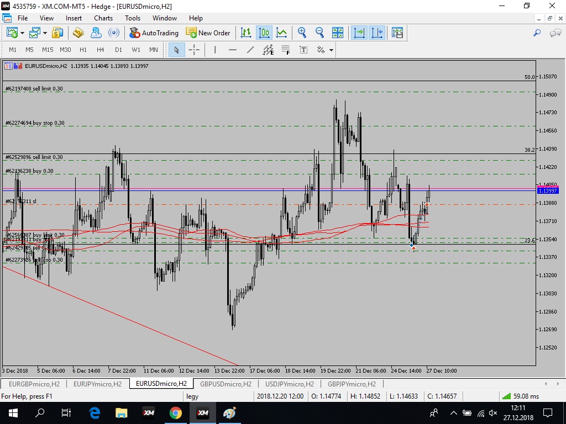Switch to the EURGBPmicro,H2 chart tab
The height and width of the screenshot is (424, 566).
[34, 384]
